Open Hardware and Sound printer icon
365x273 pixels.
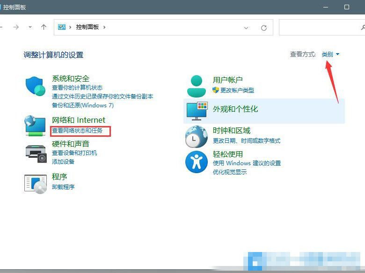pos(35,153)
